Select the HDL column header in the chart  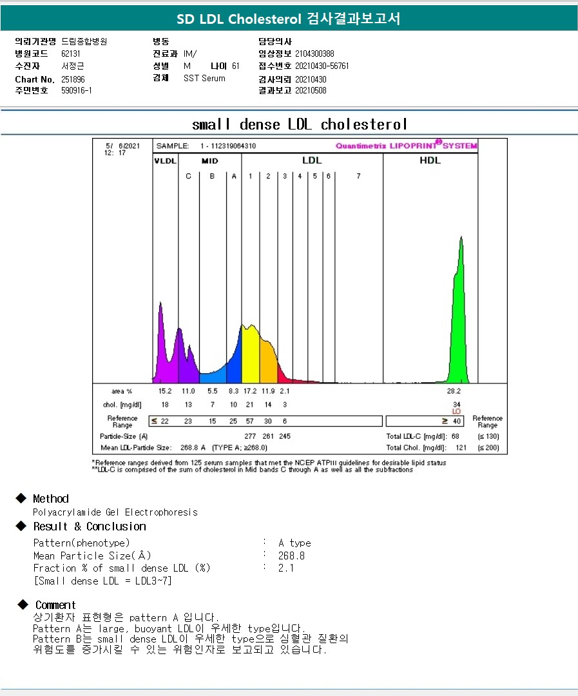pyautogui.click(x=430, y=160)
